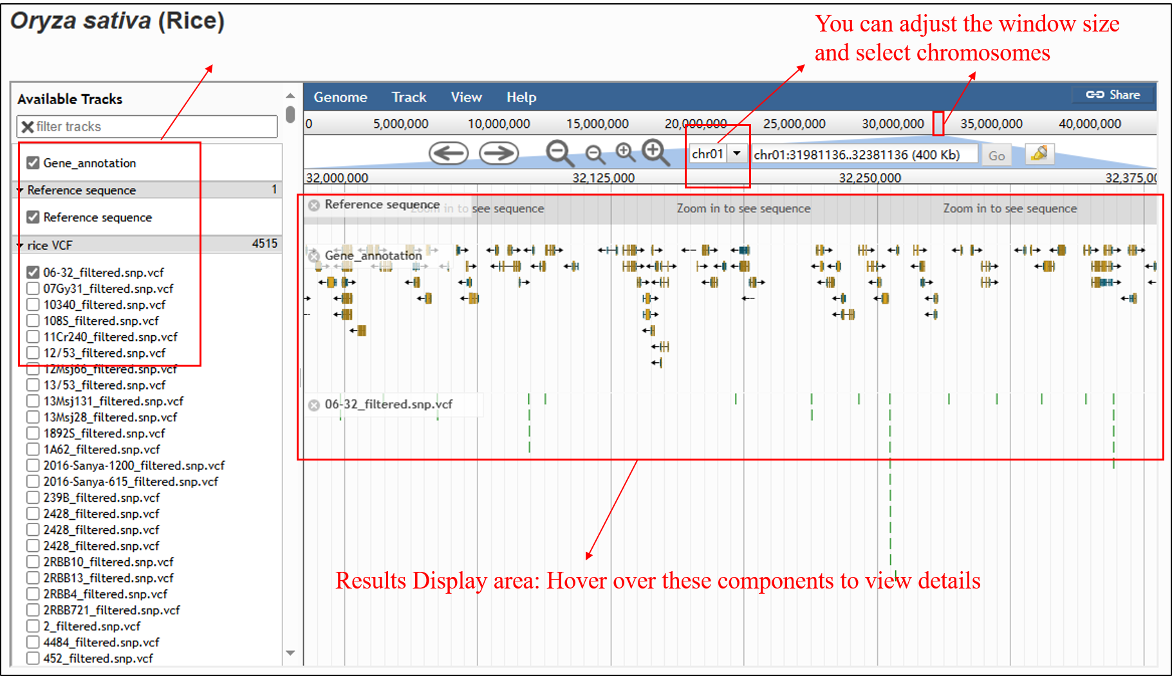Open the Track menu
Viewport: 1172px width, 676px height.
[x=409, y=97]
